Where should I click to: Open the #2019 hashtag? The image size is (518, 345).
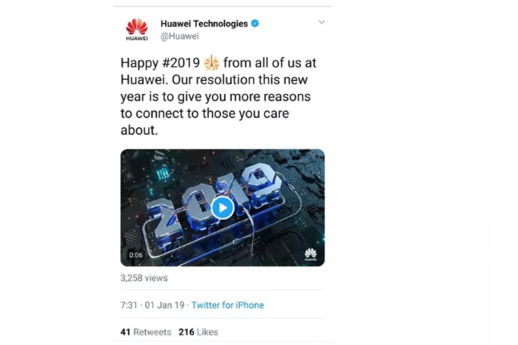pos(181,63)
